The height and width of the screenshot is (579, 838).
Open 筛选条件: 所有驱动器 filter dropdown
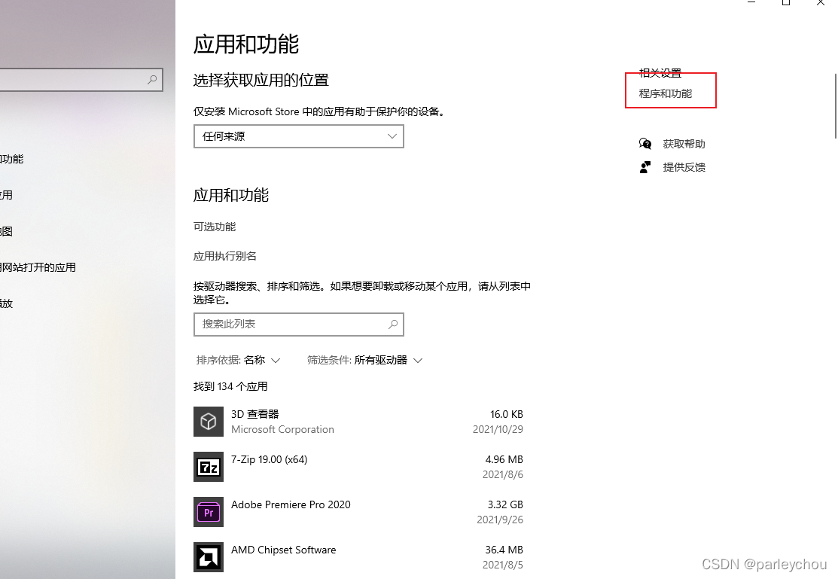365,361
